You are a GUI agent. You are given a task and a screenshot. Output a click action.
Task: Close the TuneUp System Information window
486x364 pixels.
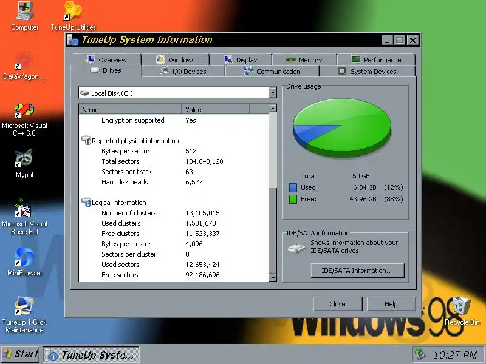(413, 40)
